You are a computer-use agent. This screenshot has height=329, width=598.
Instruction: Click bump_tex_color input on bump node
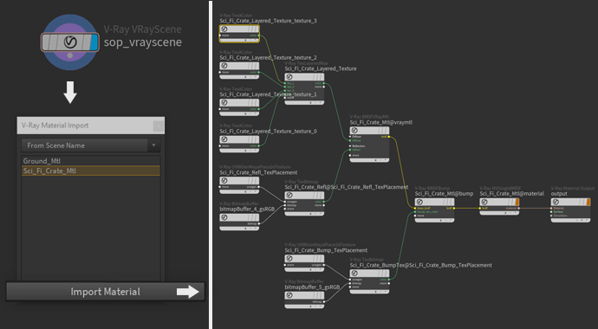416,212
